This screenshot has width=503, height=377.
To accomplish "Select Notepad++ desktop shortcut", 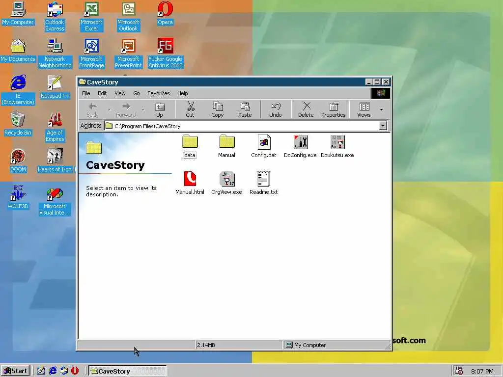I will pyautogui.click(x=55, y=87).
